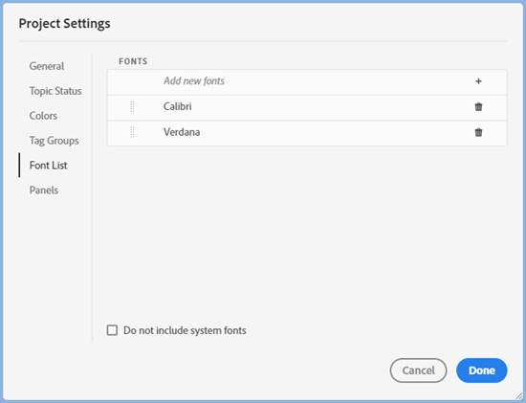The width and height of the screenshot is (526, 403).
Task: Delete Calibri using its trash icon
Action: point(478,107)
